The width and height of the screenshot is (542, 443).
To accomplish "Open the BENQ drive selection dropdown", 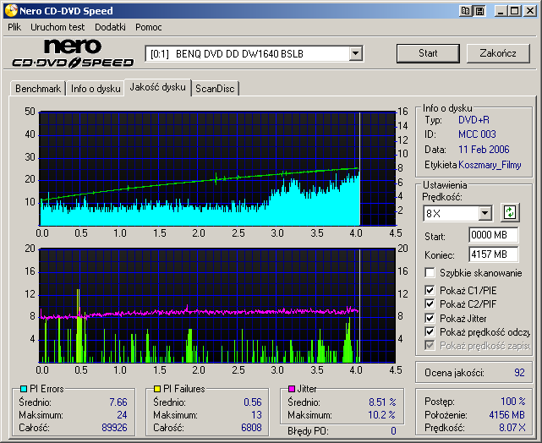I will (x=355, y=54).
